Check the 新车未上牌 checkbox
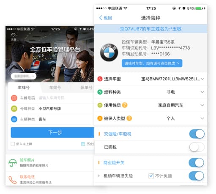This screenshot has width=216, height=194. tap(13, 144)
